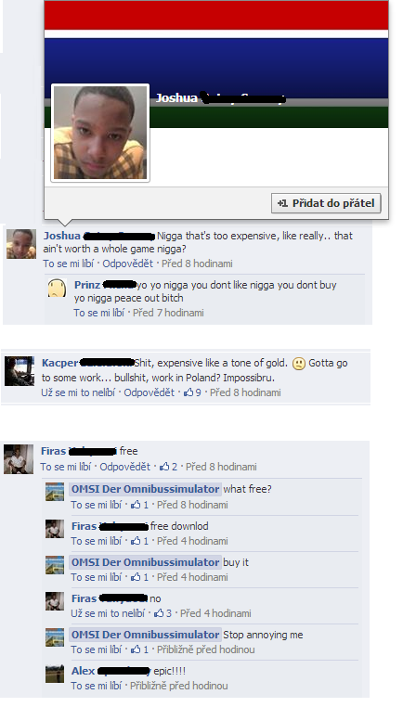Click 'Před 7 hodinami' timestamp on Prinz reply
The image size is (403, 720).
tap(168, 313)
